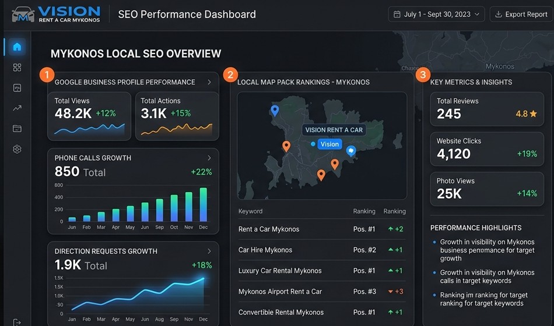
Task: Click the Keyword column header
Action: pos(251,211)
